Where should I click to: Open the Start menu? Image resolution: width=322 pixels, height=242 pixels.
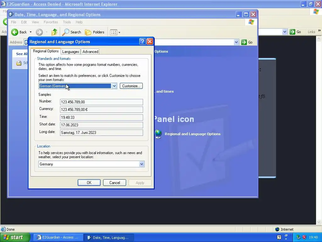[x=15, y=237]
